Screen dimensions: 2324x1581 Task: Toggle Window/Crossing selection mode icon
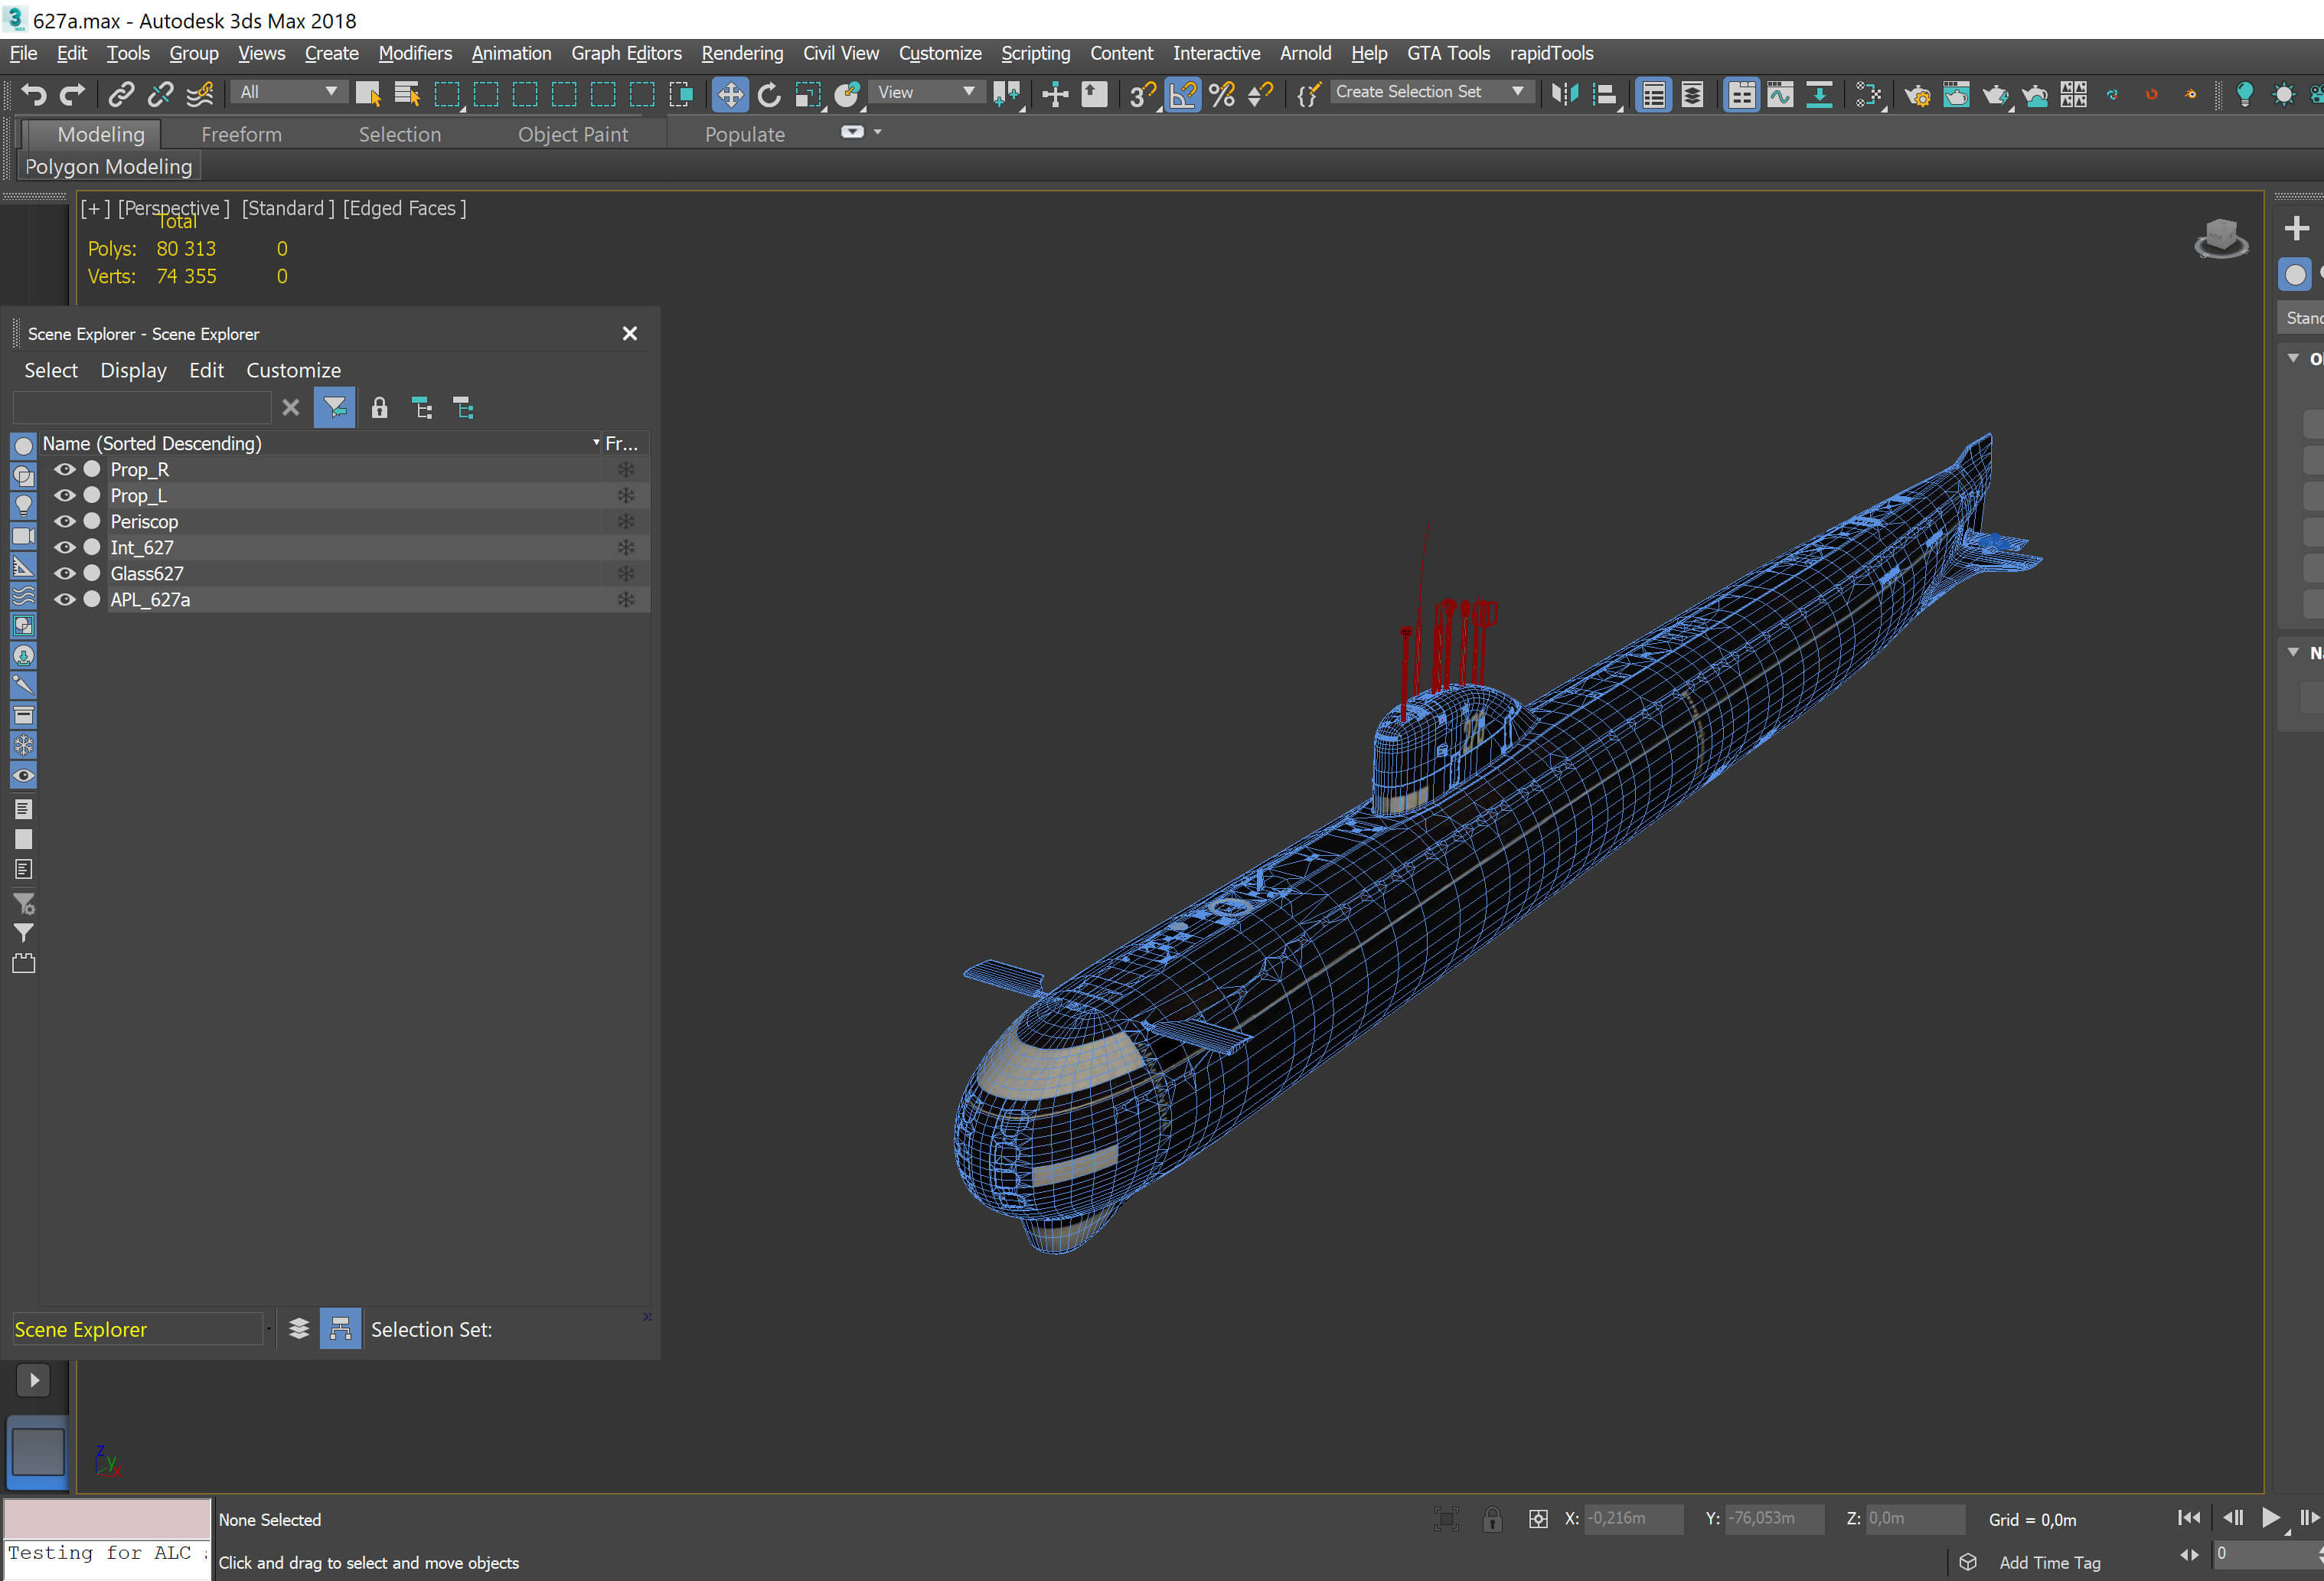point(682,94)
